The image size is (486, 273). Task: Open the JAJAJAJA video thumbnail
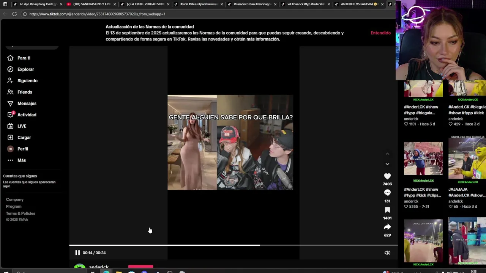click(467, 158)
